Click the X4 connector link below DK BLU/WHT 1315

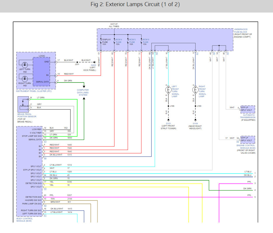click(x=45, y=158)
